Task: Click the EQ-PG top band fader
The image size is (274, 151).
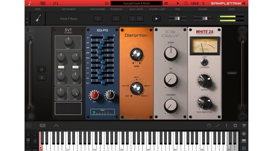Action: tap(105, 38)
